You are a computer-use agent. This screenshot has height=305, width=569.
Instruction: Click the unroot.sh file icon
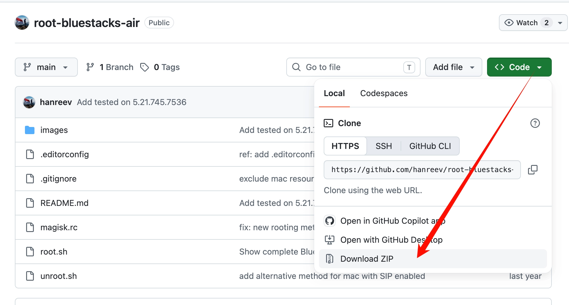30,276
